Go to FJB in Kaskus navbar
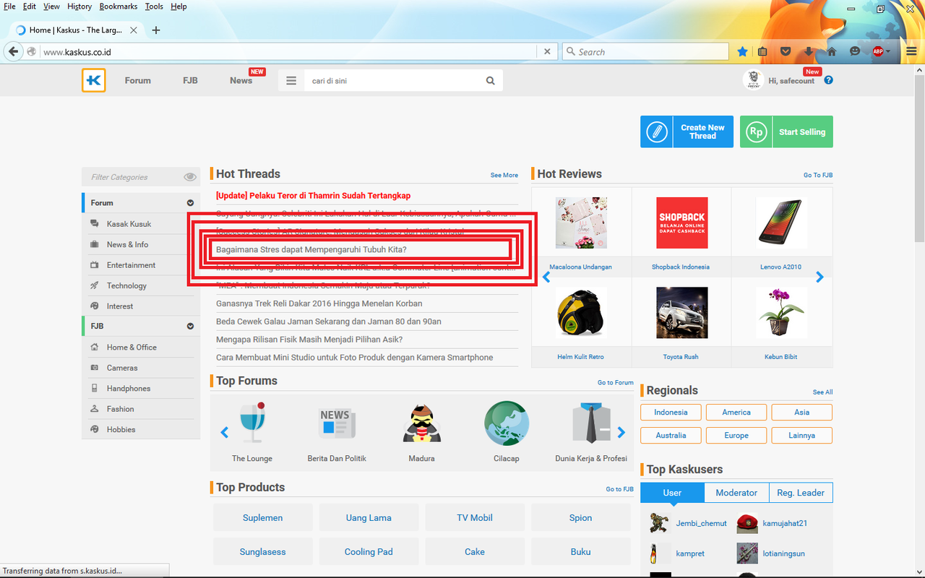The width and height of the screenshot is (925, 578). pos(190,81)
